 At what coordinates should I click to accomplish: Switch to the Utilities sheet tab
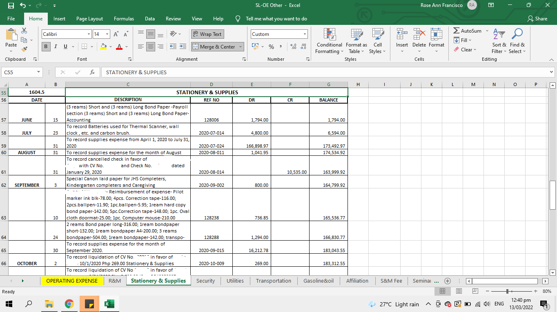tap(235, 281)
